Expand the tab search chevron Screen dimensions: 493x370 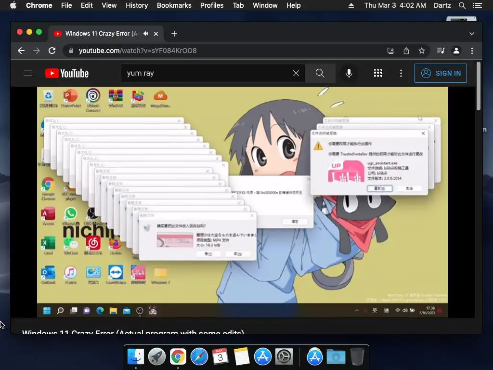pyautogui.click(x=472, y=34)
